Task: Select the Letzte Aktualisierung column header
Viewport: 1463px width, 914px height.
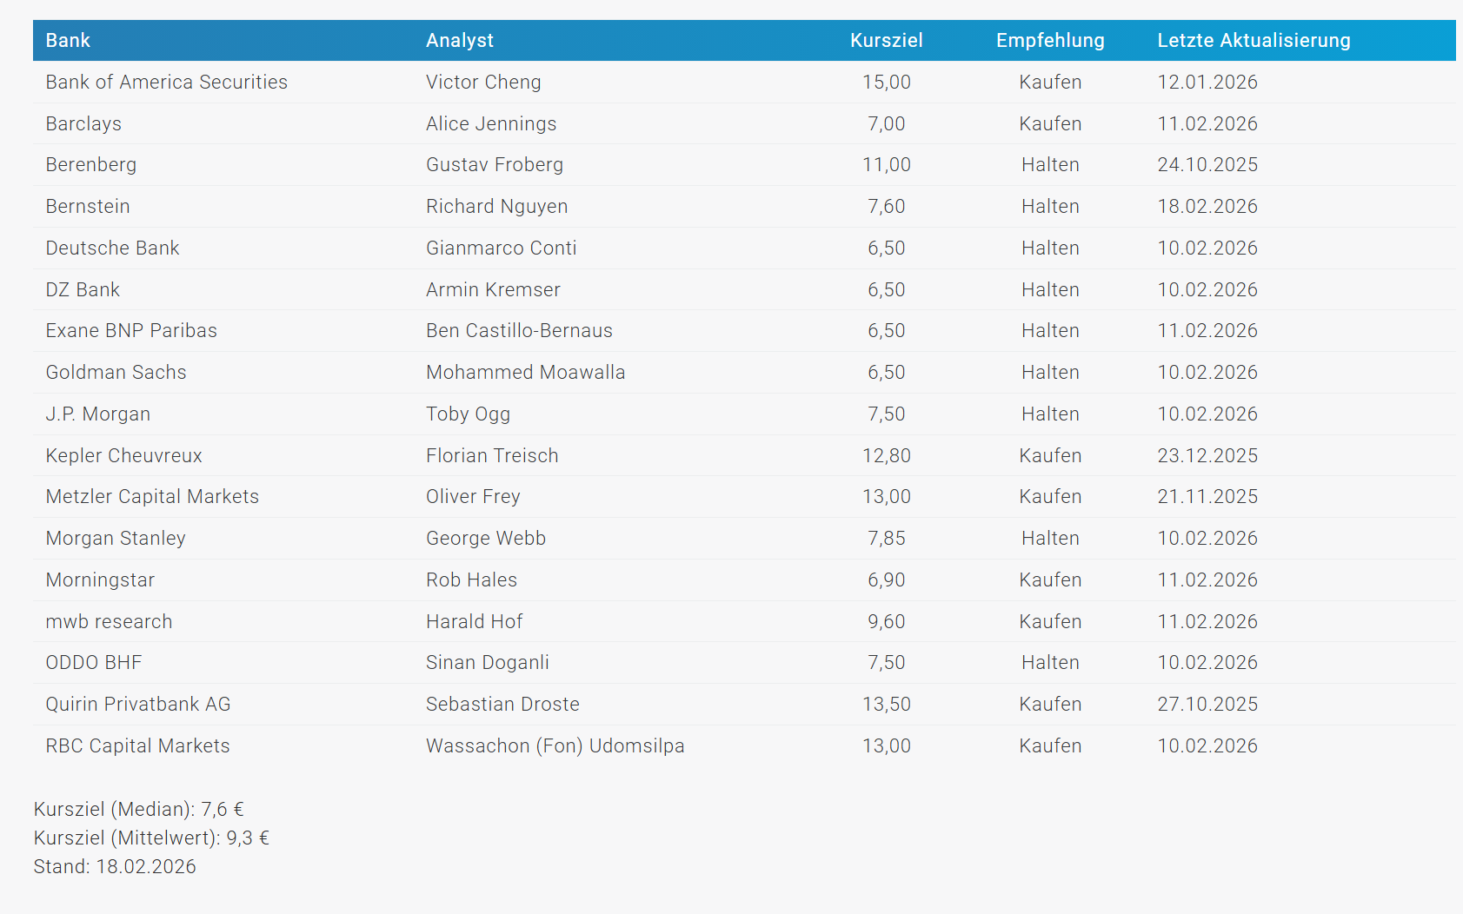Action: (1254, 41)
